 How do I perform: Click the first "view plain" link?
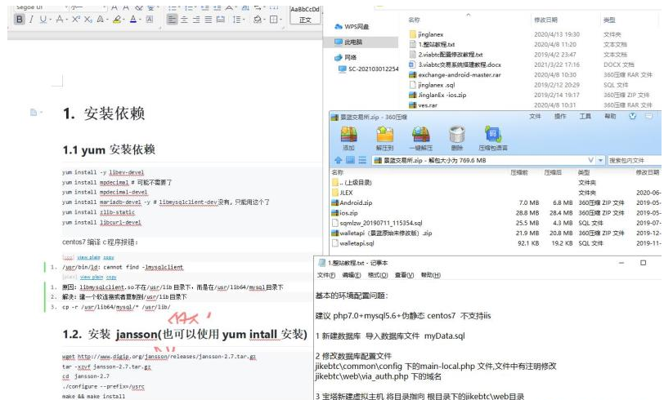pyautogui.click(x=89, y=256)
